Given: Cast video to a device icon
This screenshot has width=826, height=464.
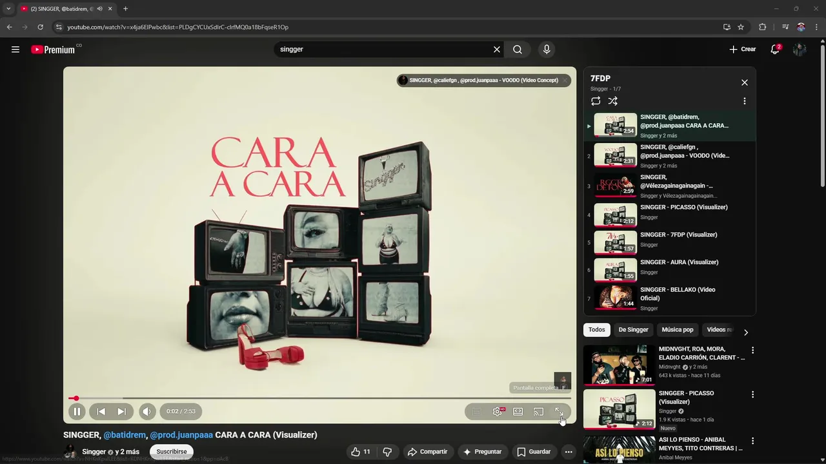Looking at the screenshot, I should point(538,411).
